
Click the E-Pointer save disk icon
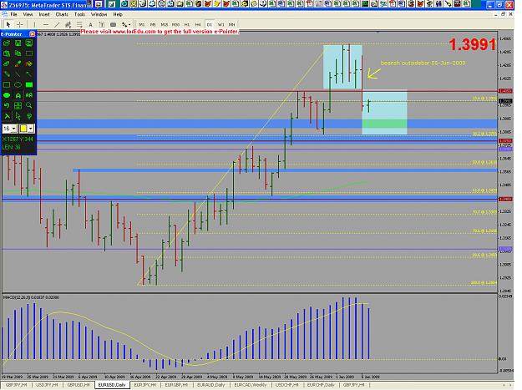[18, 43]
